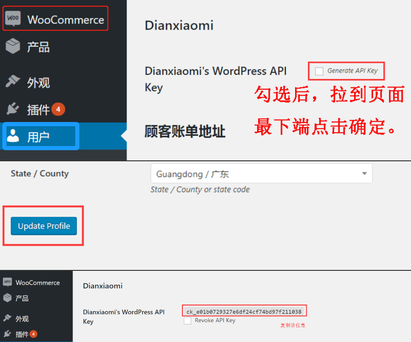The height and width of the screenshot is (342, 411).
Task: Click the 产品 box icon in the Revoke API Key screenshot
Action: (x=7, y=298)
